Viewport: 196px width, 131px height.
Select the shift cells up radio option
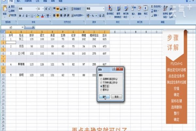101,83
